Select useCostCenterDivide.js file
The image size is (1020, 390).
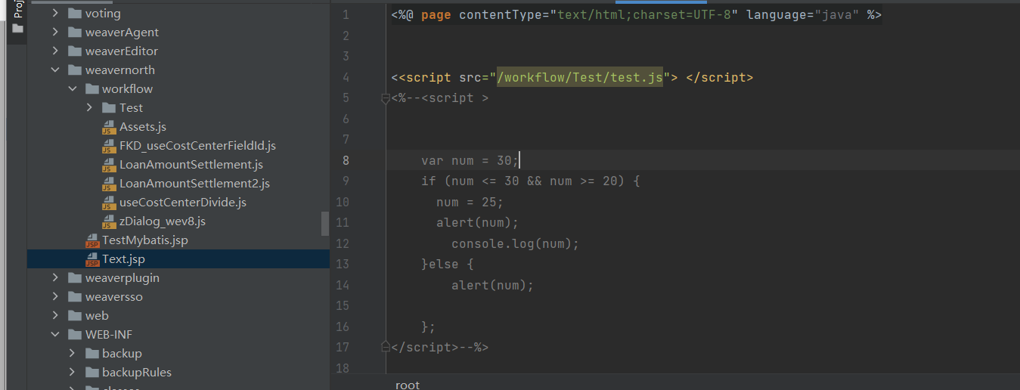(183, 203)
